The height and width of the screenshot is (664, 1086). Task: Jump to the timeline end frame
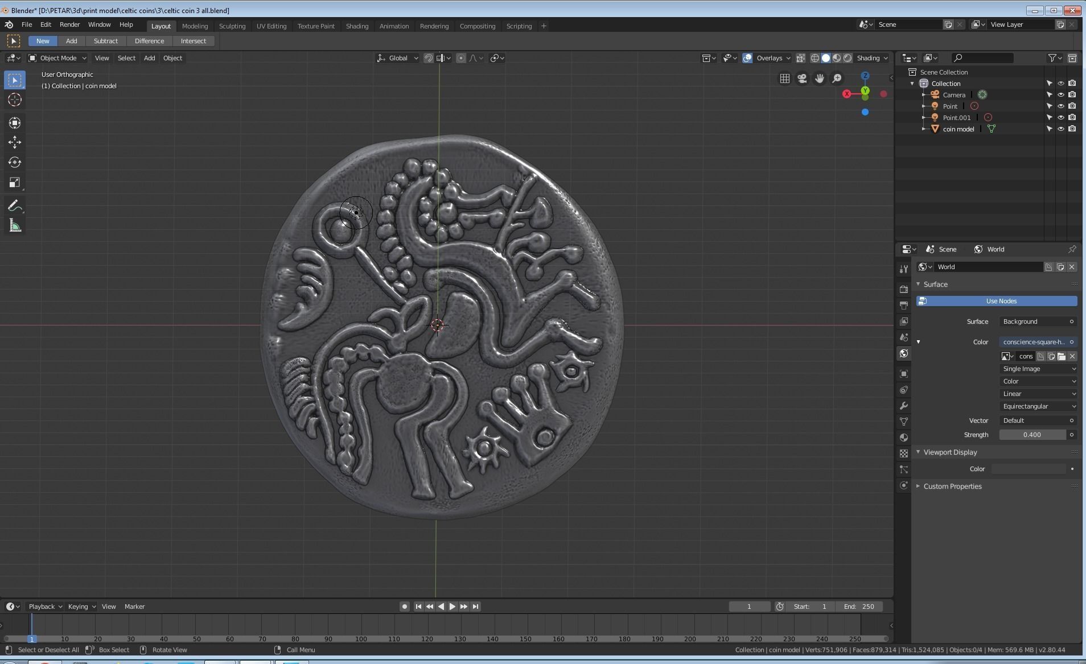click(x=476, y=607)
